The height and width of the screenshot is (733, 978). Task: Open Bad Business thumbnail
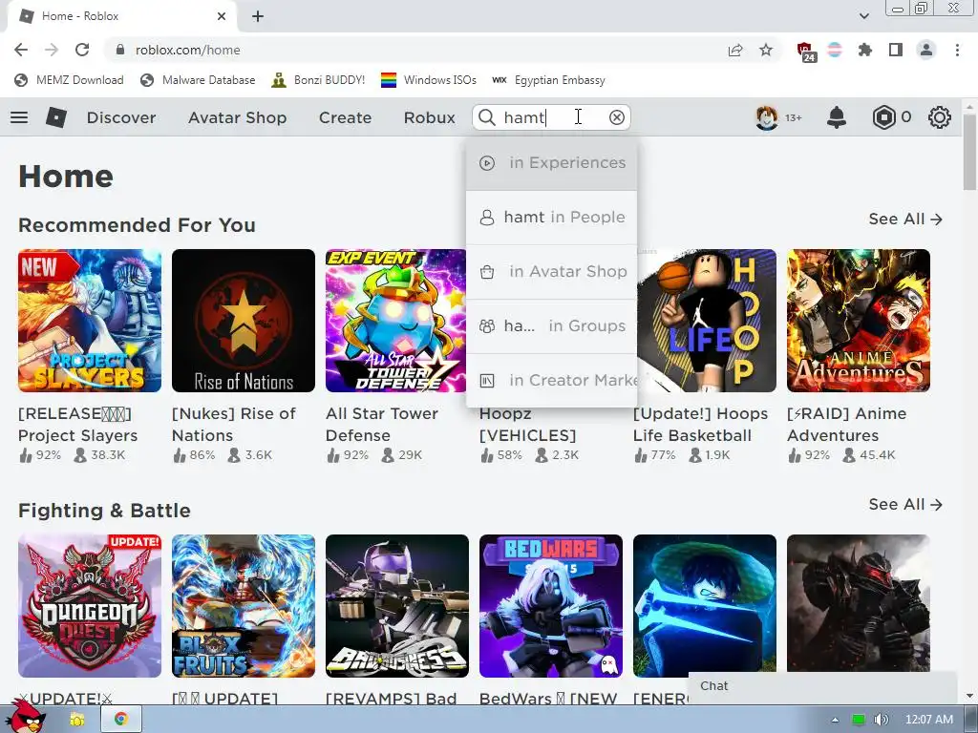[397, 606]
